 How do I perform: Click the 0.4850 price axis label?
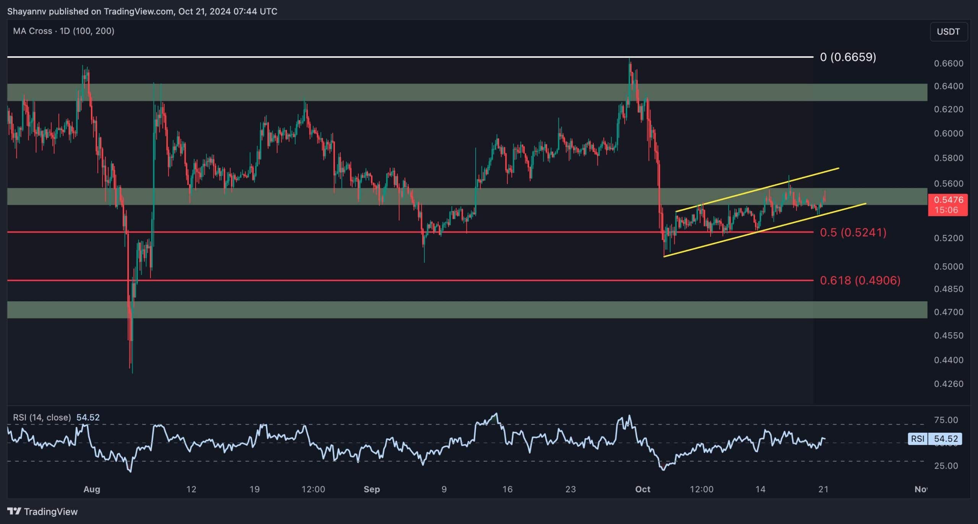coord(949,289)
